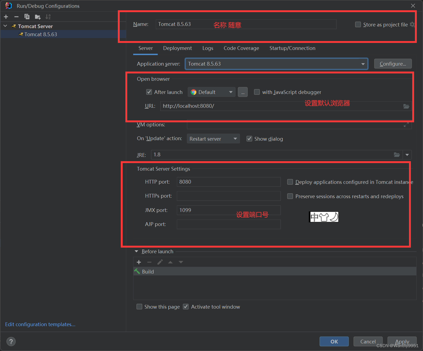Add a new run configuration
The height and width of the screenshot is (351, 423).
click(6, 17)
